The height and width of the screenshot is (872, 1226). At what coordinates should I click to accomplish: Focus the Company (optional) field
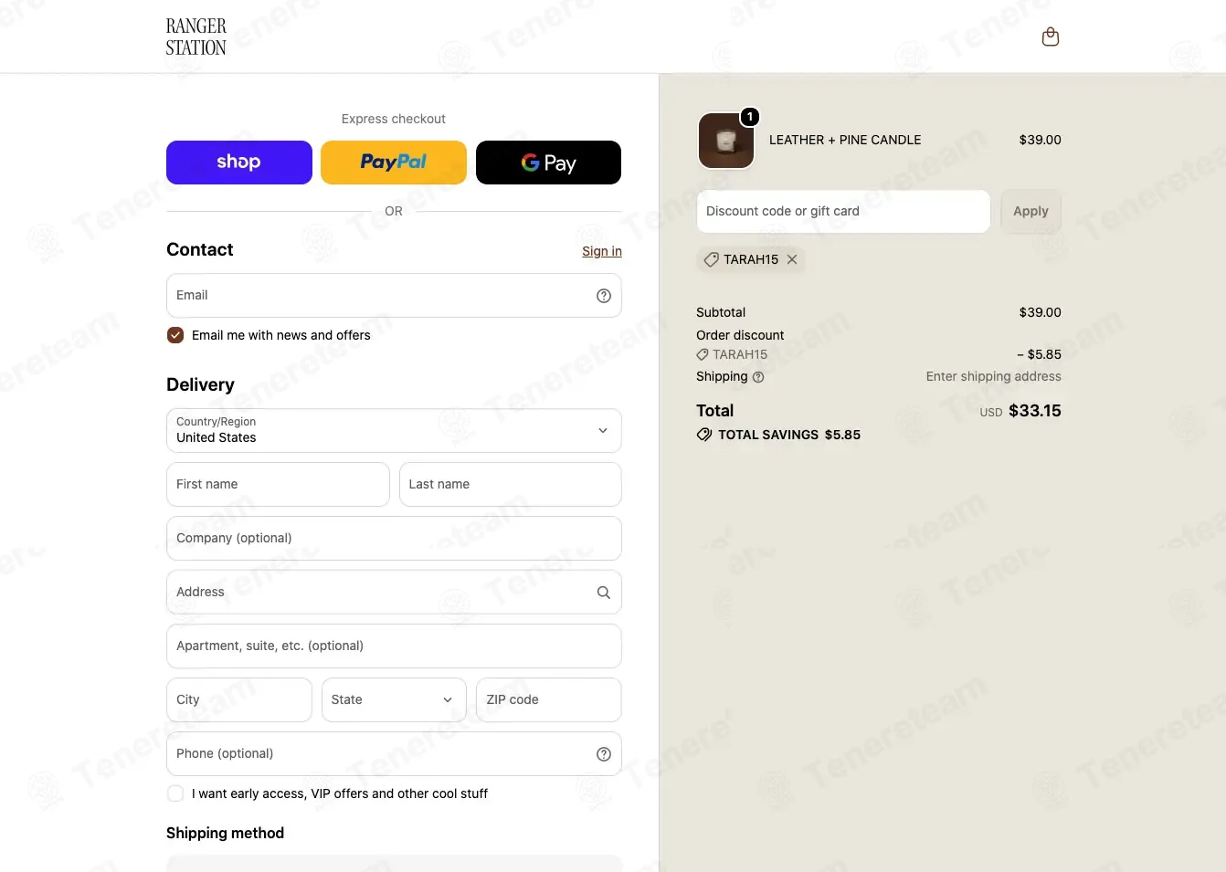(x=394, y=538)
